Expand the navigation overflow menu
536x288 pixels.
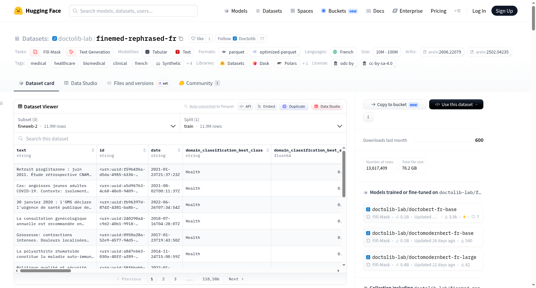[457, 11]
